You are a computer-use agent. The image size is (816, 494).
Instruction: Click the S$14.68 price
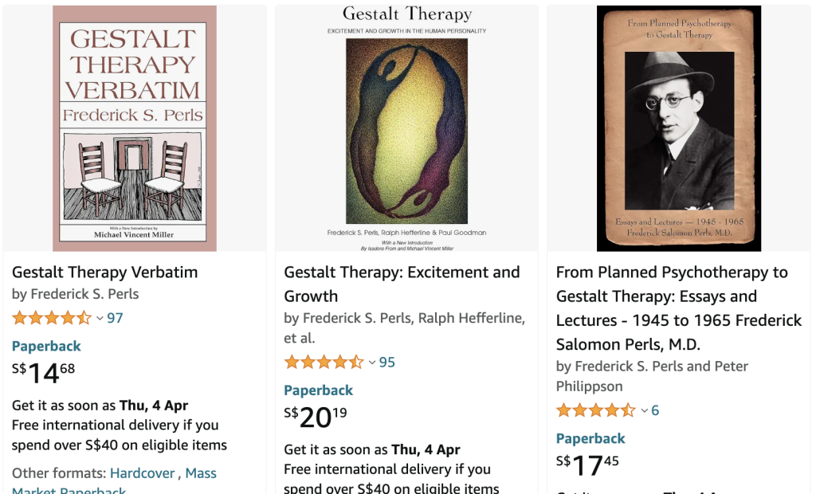click(x=44, y=372)
